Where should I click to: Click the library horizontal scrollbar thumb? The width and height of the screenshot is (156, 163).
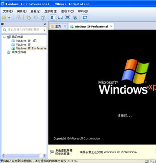(x=22, y=155)
